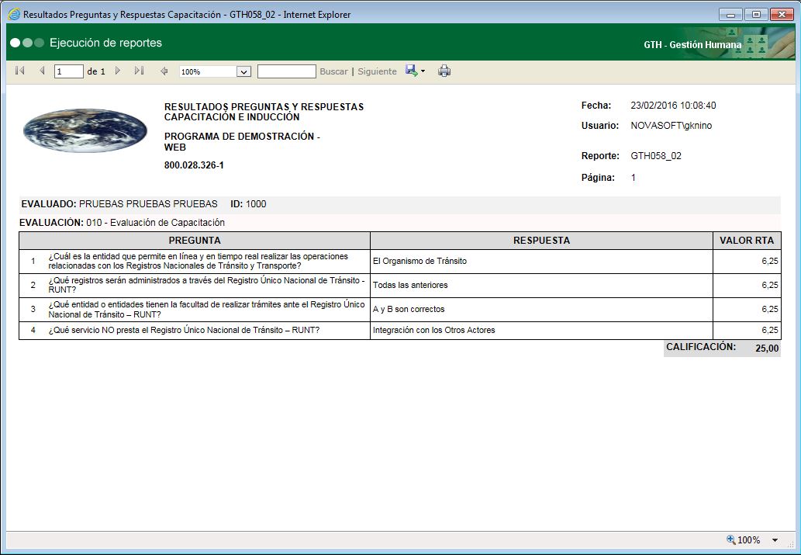The image size is (801, 555).
Task: Click question 1 text about operaciones en línea
Action: coord(199,261)
